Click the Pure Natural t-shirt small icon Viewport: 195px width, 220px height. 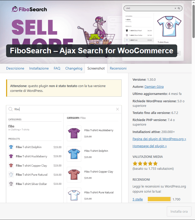(11, 175)
